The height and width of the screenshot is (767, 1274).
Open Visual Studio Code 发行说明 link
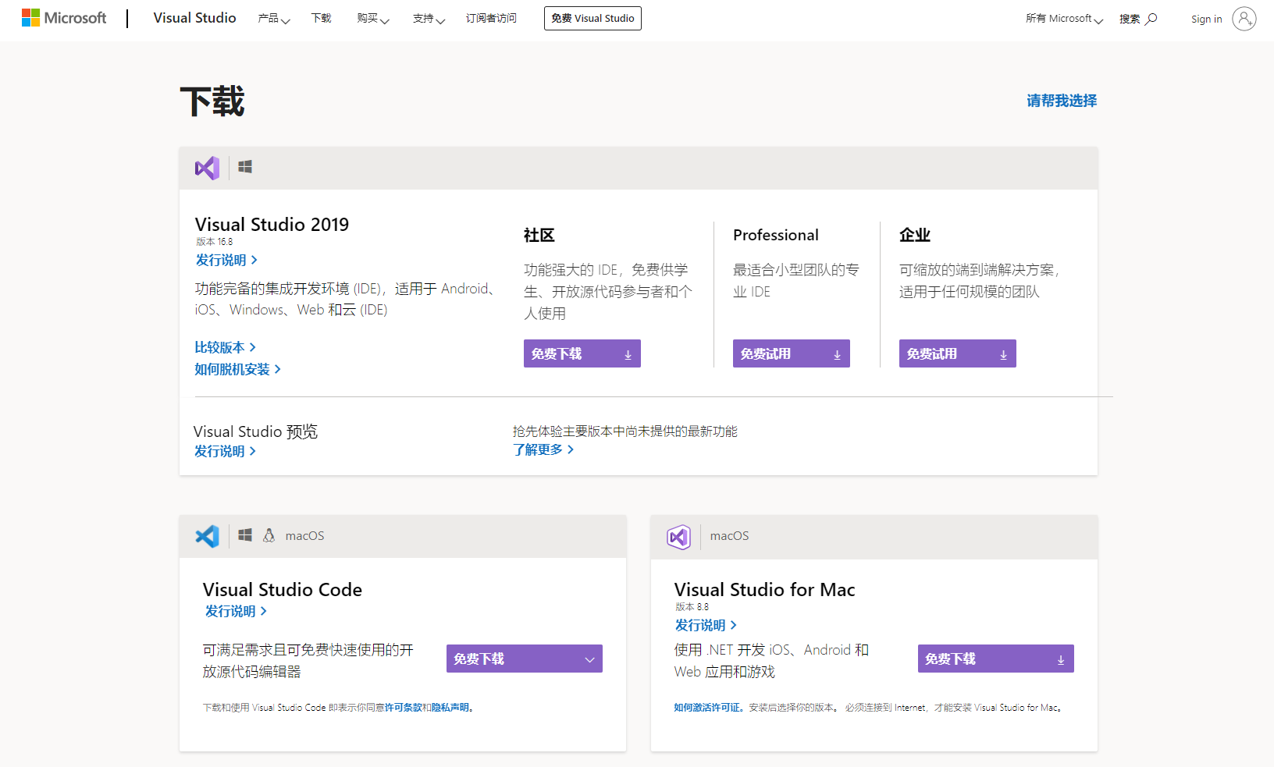click(x=236, y=611)
